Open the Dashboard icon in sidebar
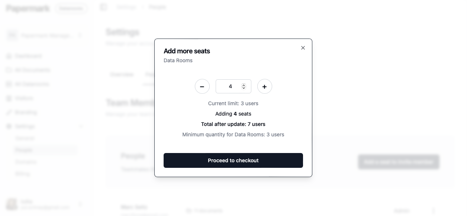The image size is (467, 216). pos(9,56)
